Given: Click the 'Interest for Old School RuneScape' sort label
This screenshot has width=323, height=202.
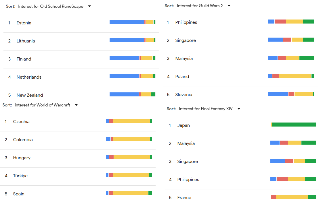Looking at the screenshot, I should click(51, 6).
